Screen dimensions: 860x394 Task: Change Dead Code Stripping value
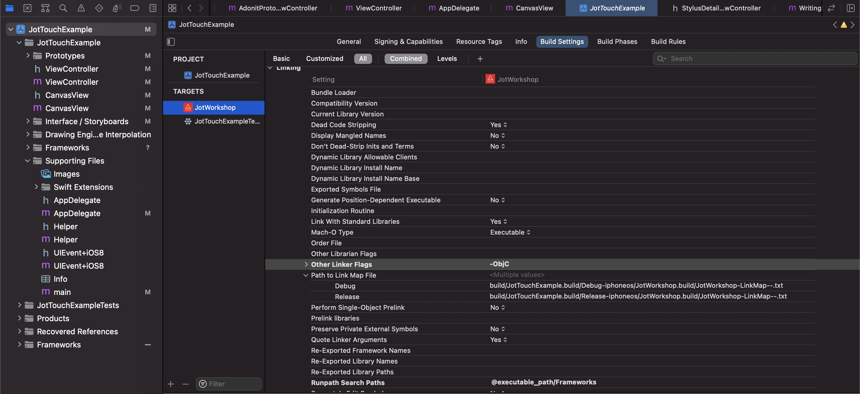coord(498,125)
